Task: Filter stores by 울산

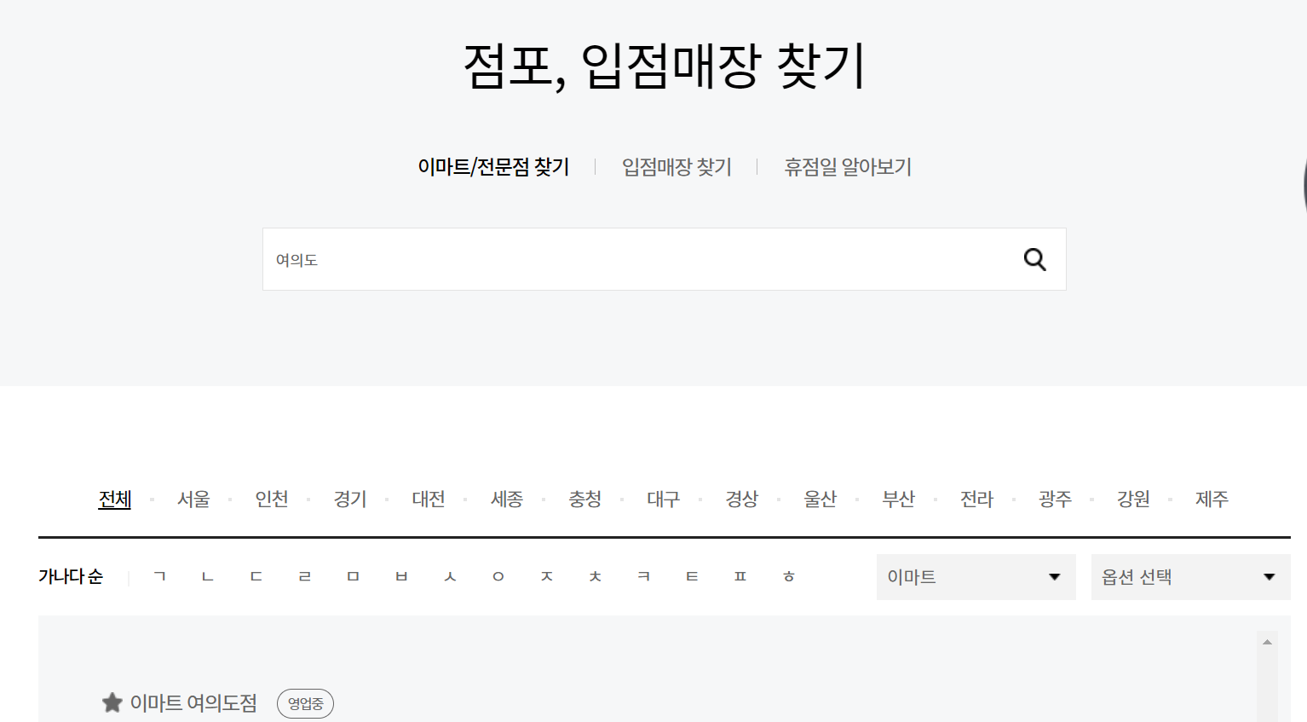Action: click(x=820, y=499)
